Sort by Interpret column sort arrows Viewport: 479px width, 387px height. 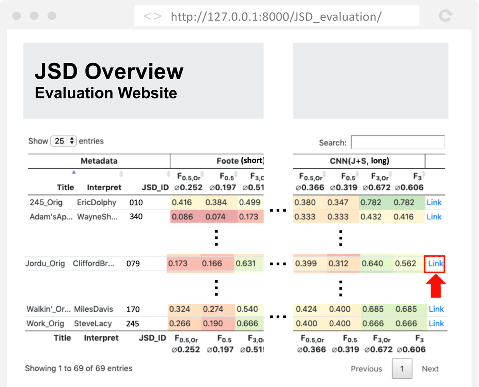[x=121, y=174]
